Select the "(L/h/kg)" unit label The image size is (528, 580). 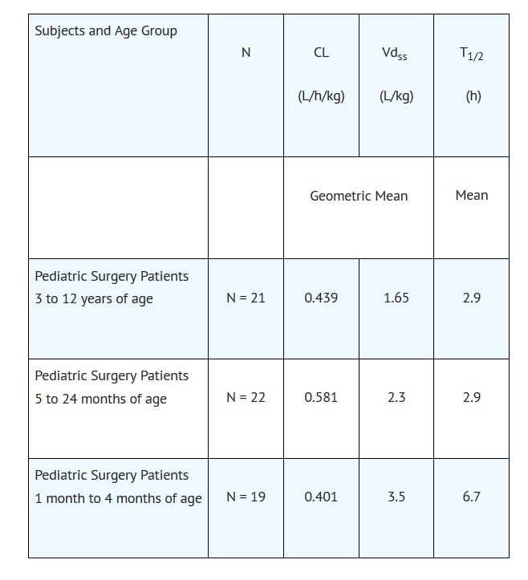tap(321, 97)
